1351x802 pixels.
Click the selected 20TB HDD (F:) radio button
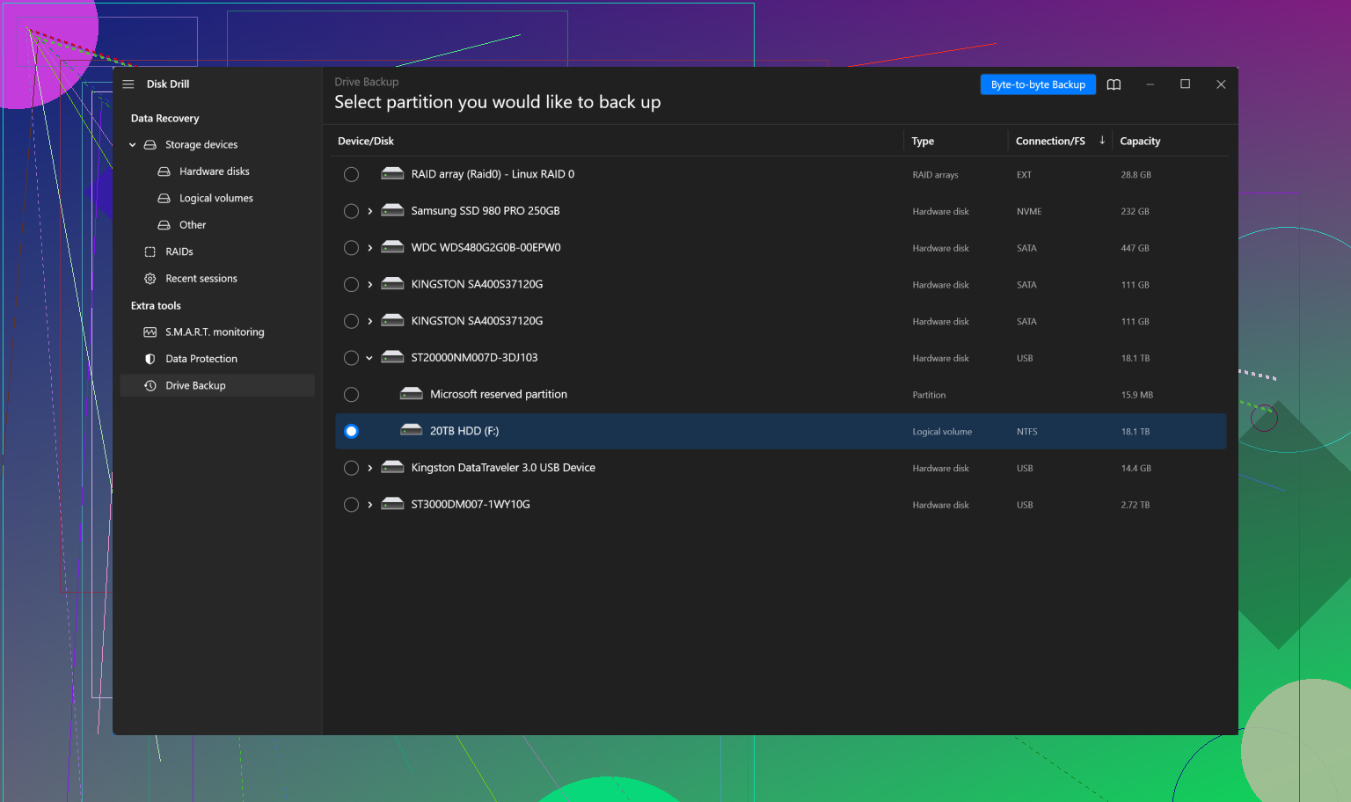coord(352,431)
